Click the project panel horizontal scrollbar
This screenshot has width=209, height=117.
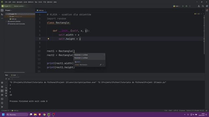click(14, 72)
